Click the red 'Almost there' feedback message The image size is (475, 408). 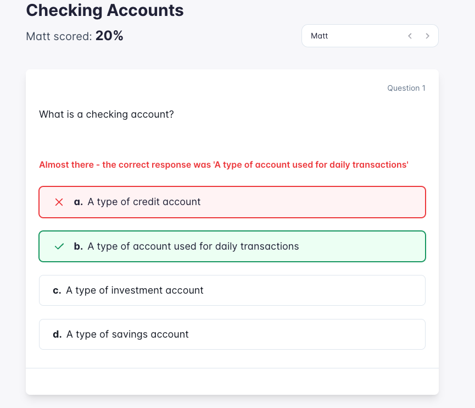(x=223, y=164)
